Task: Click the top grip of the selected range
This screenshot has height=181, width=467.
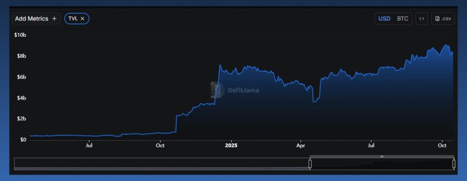Action: 382,156
